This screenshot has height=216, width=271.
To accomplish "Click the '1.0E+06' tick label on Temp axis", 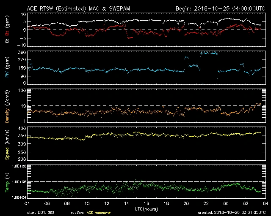I will pyautogui.click(x=19, y=166).
